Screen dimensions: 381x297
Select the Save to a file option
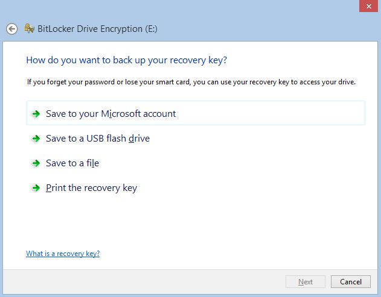click(72, 163)
